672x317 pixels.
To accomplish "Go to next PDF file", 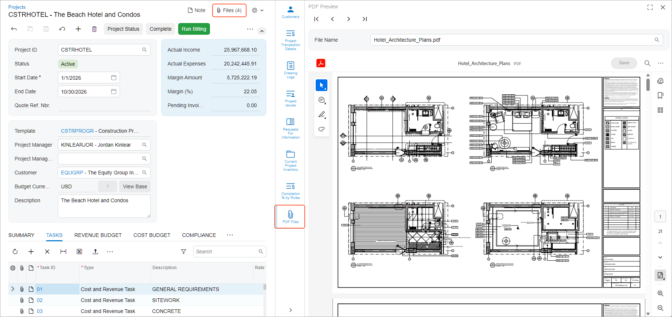I will point(349,19).
